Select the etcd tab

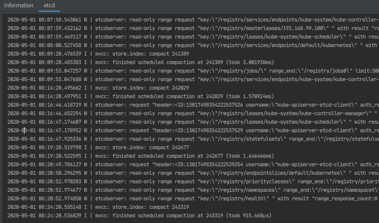pos(49,5)
